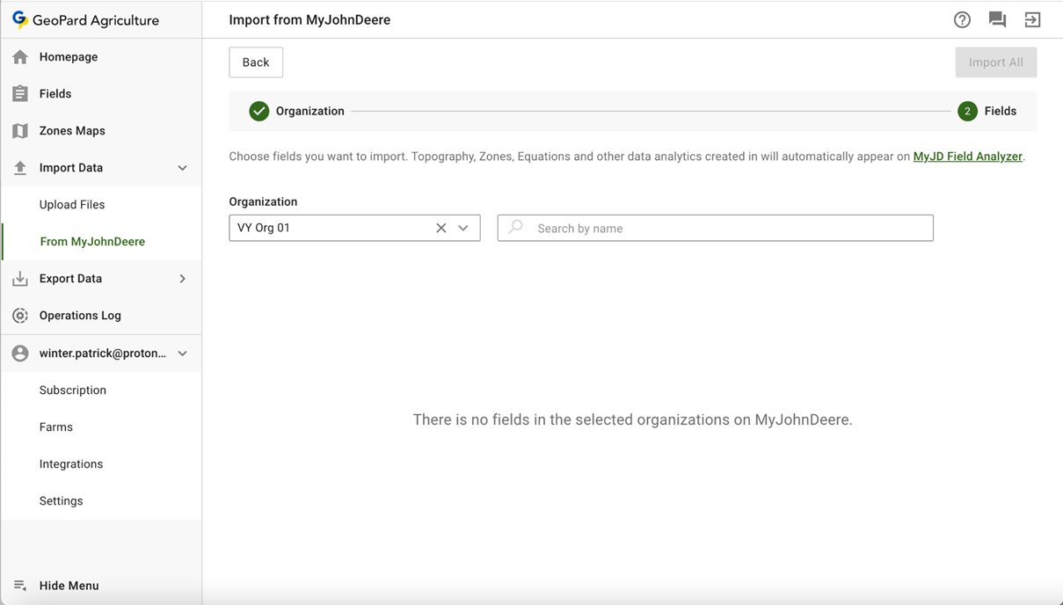Go to Homepage in sidebar
This screenshot has width=1063, height=605.
click(68, 57)
